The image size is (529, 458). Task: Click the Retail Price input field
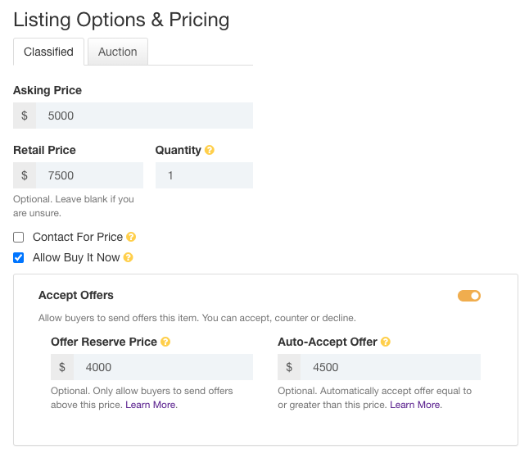(89, 175)
